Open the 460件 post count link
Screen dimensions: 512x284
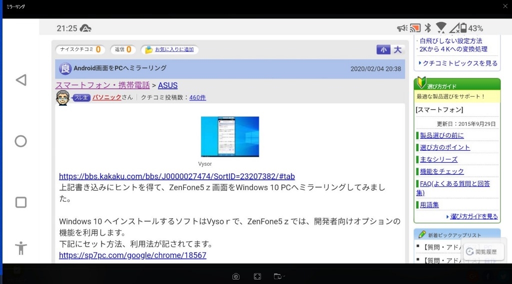click(x=197, y=97)
